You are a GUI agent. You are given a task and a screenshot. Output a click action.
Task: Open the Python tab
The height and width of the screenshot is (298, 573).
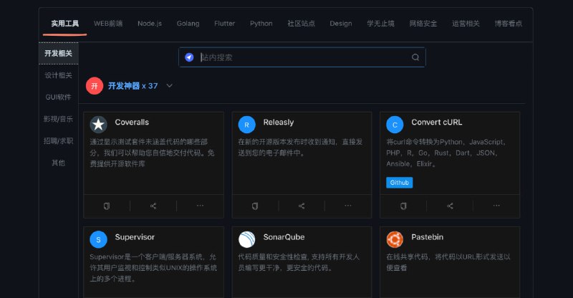[261, 24]
